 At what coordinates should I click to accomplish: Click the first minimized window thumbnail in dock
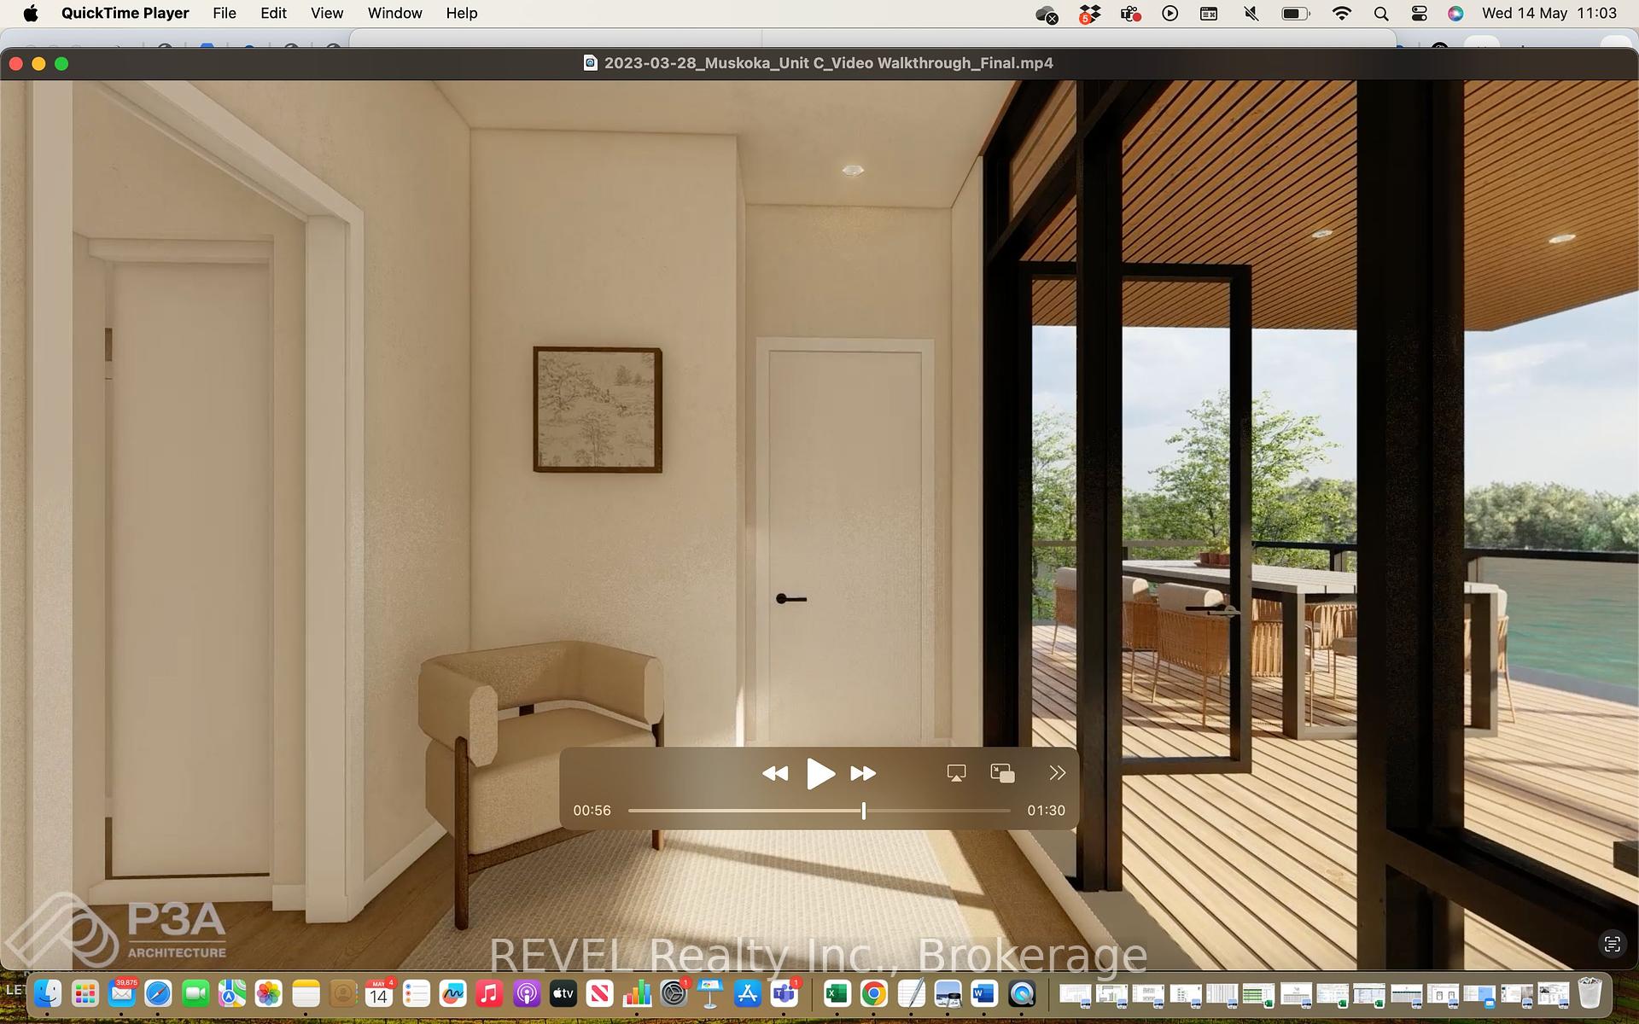click(1075, 994)
